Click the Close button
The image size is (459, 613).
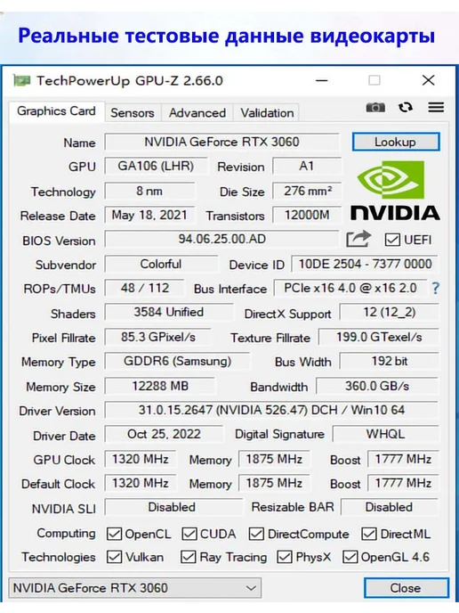click(406, 587)
